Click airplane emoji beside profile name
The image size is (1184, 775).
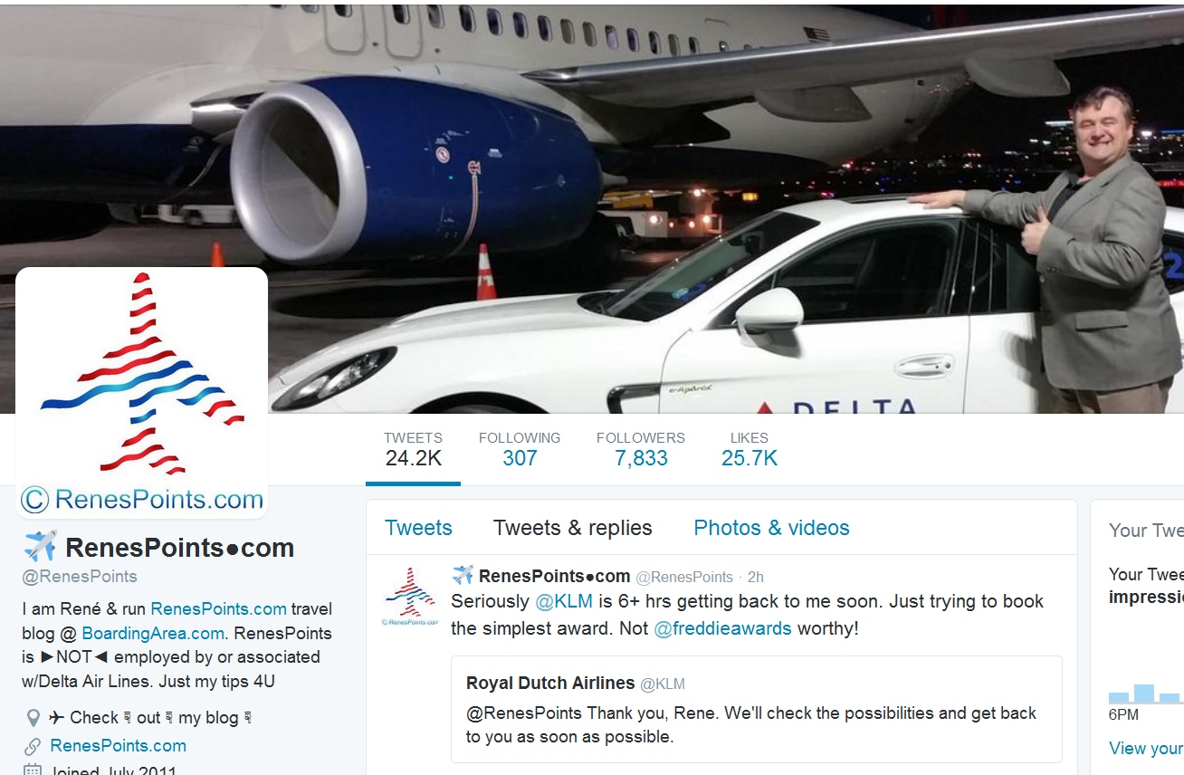point(41,546)
